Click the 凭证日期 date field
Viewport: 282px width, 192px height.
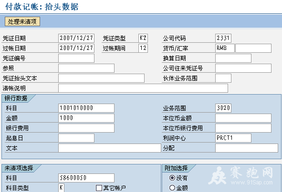coord(76,38)
